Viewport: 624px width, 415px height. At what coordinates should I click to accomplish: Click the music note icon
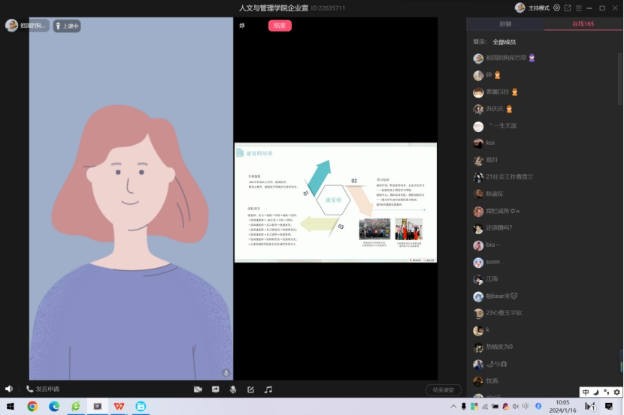(x=268, y=389)
